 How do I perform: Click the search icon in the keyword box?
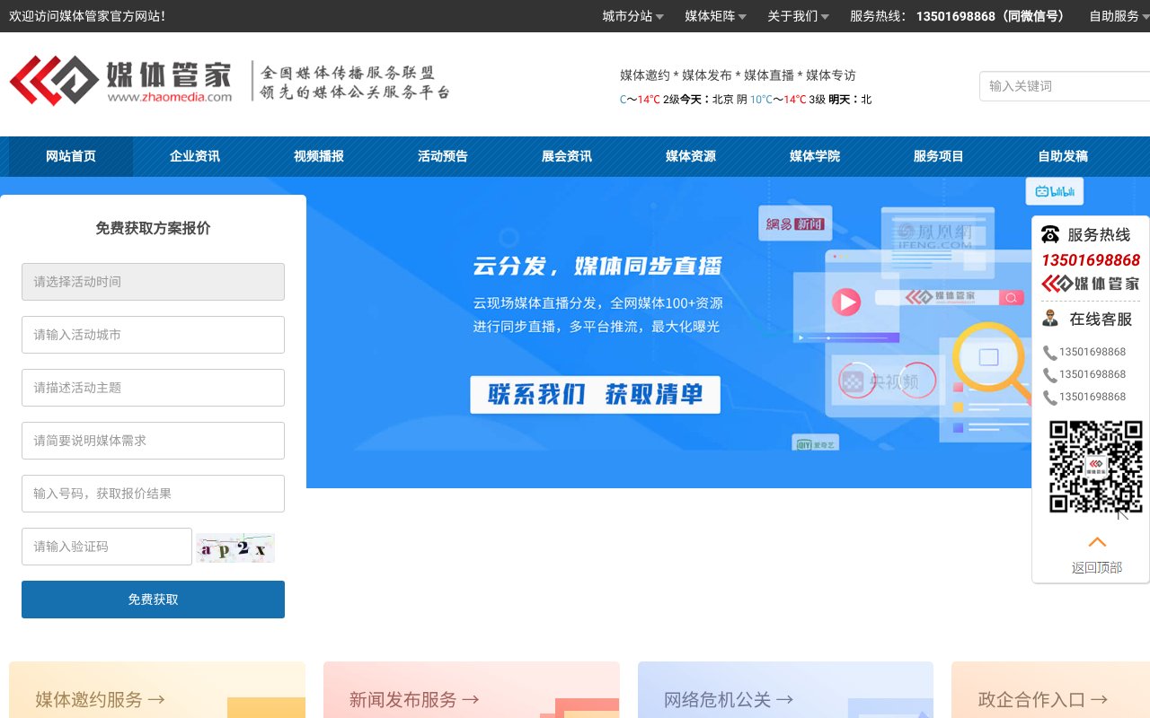pyautogui.click(x=1141, y=86)
